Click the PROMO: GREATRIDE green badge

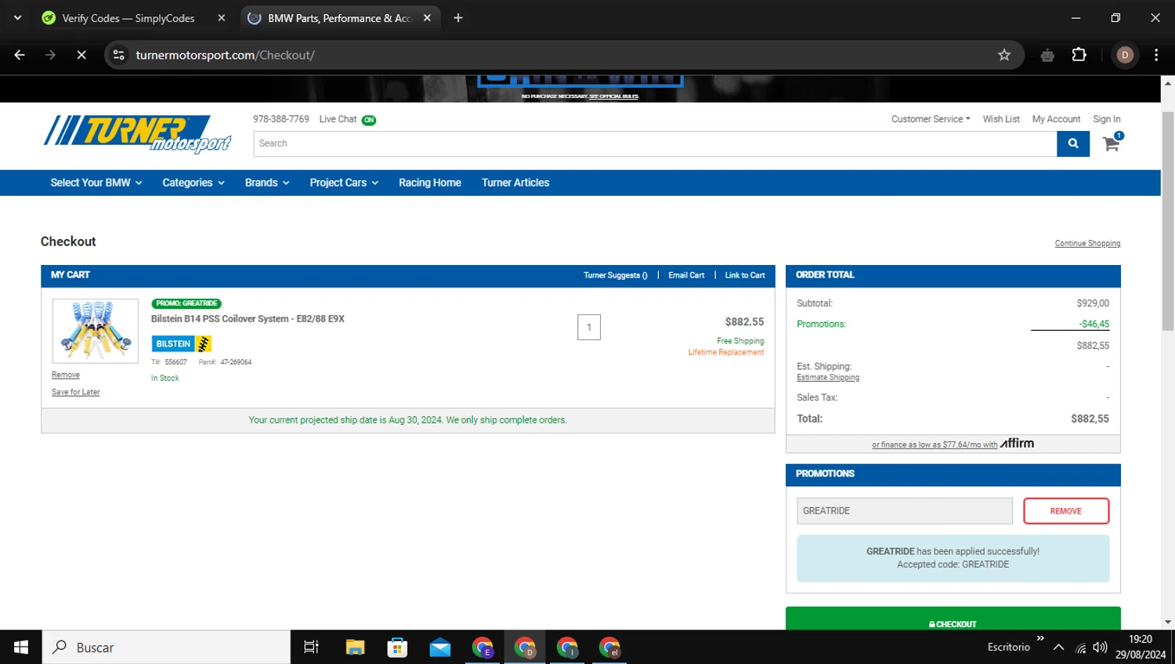click(x=186, y=303)
